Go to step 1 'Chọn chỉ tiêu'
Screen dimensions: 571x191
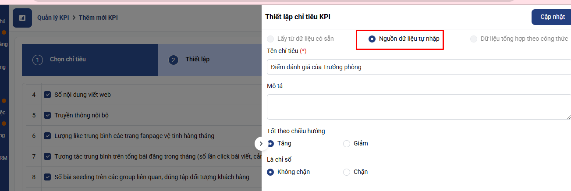(67, 60)
